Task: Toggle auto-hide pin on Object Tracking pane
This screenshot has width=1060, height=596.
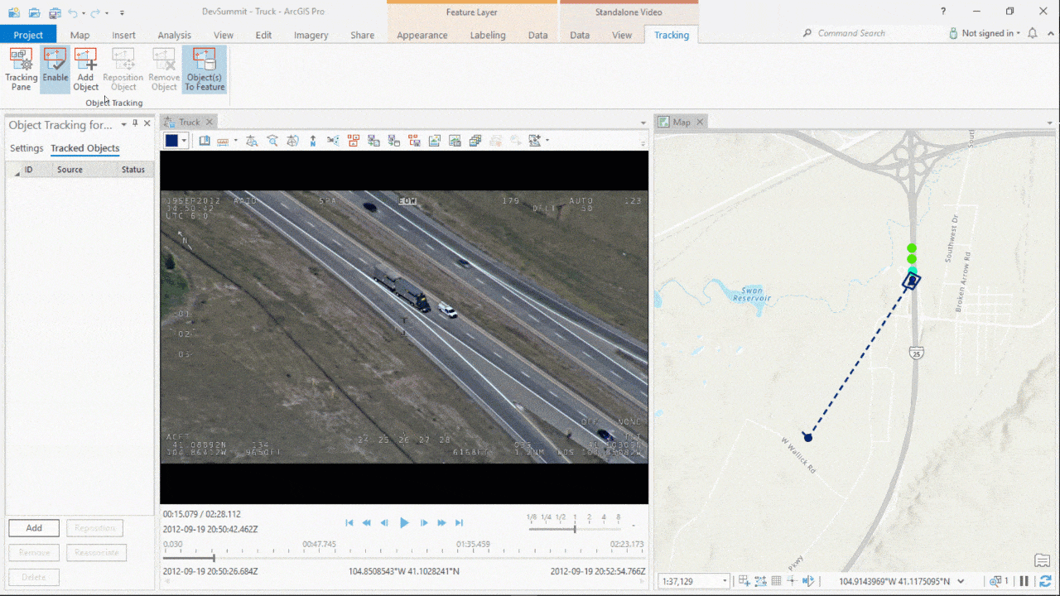Action: [x=135, y=123]
